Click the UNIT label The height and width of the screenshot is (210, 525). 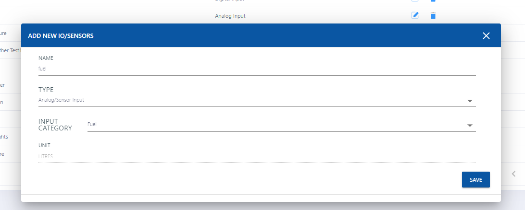click(44, 145)
